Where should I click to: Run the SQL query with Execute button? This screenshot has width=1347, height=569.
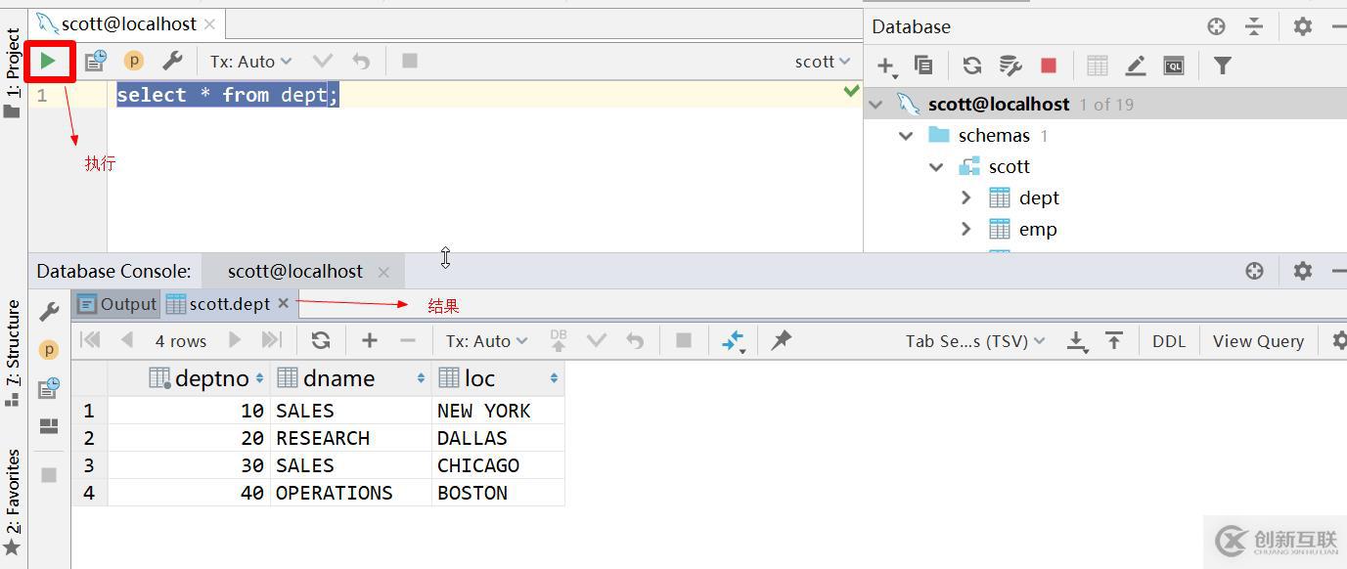tap(48, 62)
